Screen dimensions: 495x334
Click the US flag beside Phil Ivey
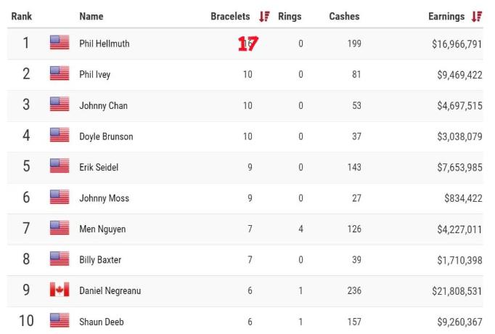60,74
